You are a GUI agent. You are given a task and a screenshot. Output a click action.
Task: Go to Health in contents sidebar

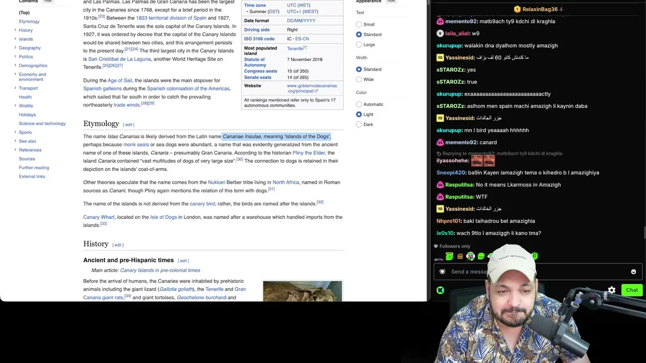click(25, 97)
